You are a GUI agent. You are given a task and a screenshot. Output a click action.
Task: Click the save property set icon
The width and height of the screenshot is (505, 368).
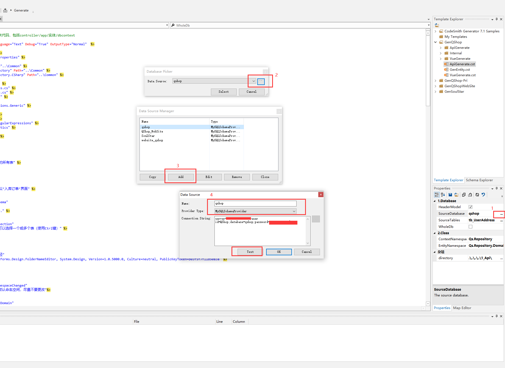450,195
